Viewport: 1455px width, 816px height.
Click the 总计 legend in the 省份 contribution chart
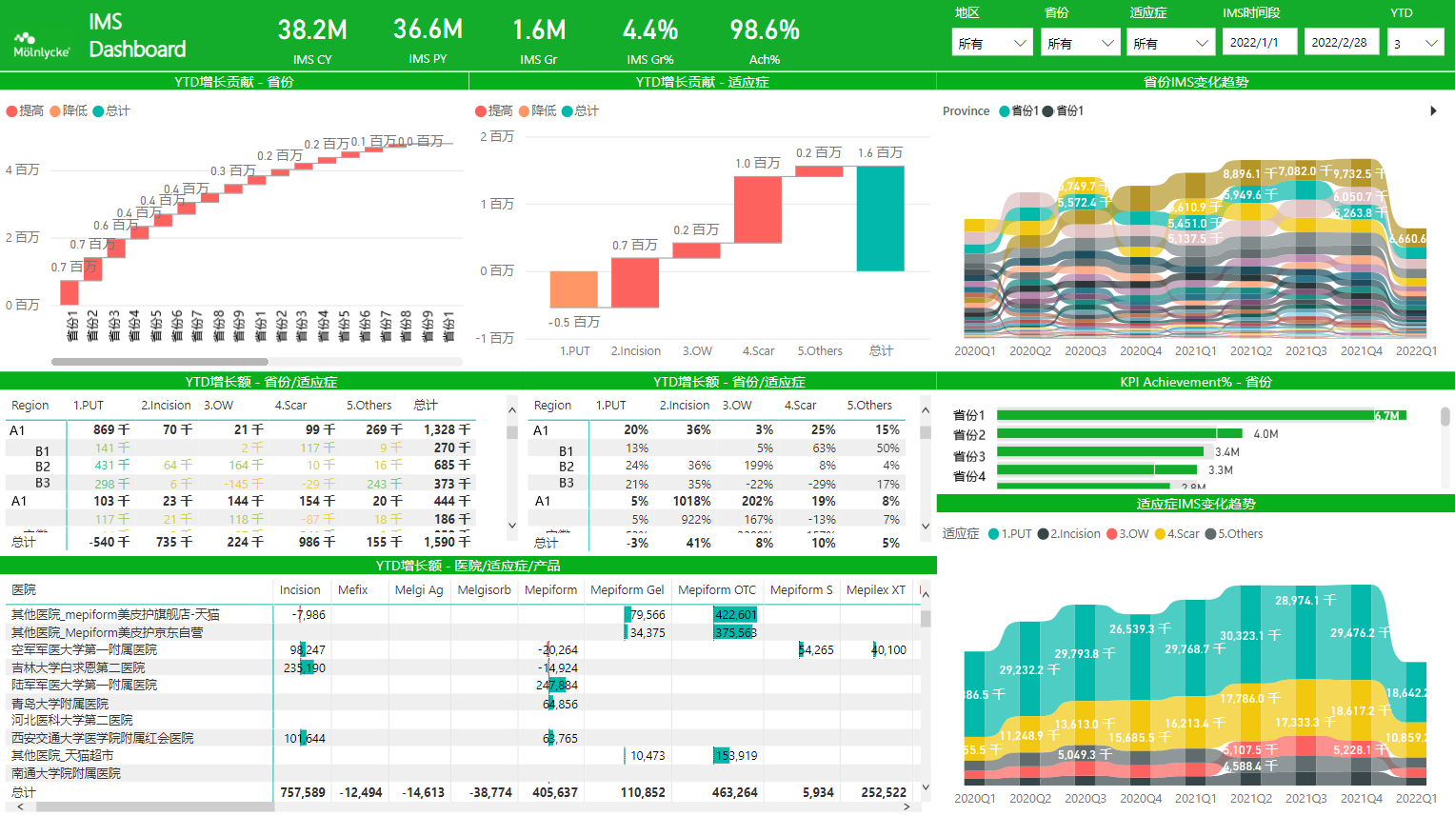111,110
